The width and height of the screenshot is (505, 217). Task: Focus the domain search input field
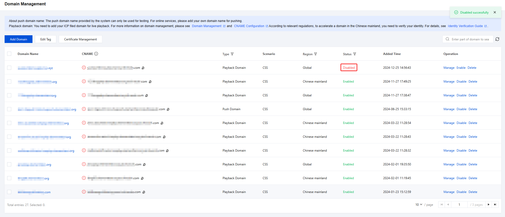[x=470, y=39]
